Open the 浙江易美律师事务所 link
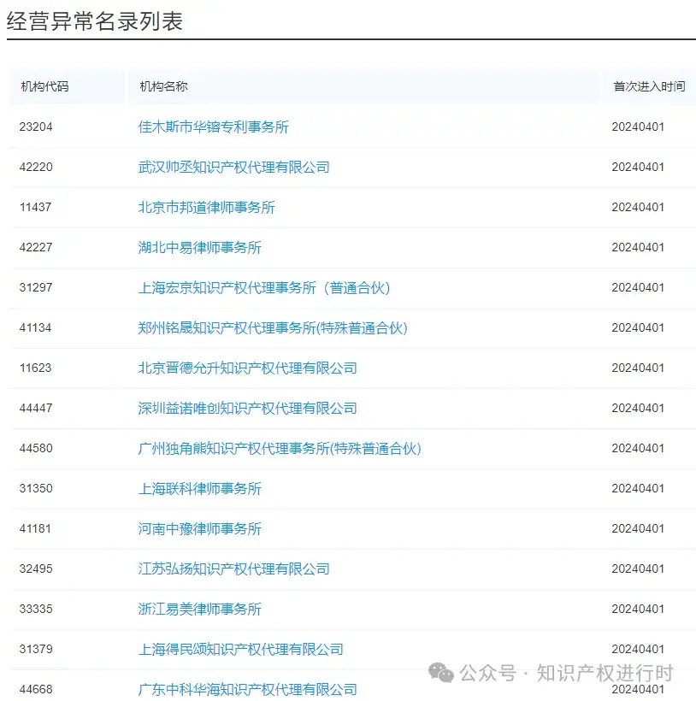The width and height of the screenshot is (696, 701). (x=200, y=610)
